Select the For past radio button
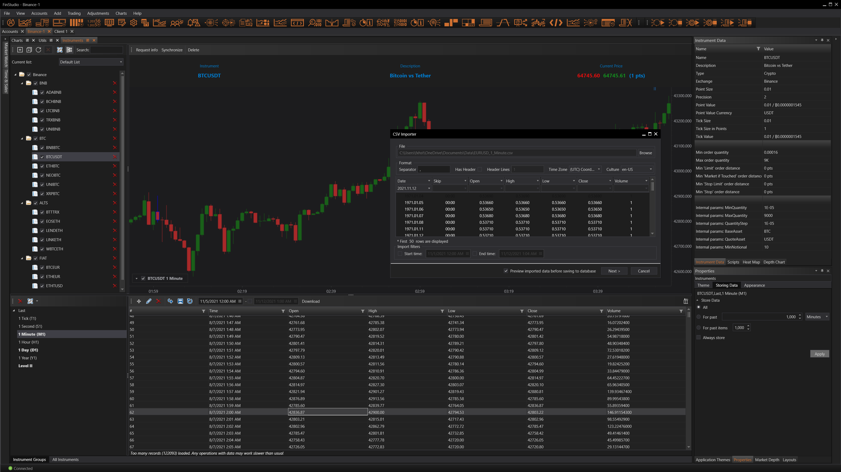 (699, 317)
